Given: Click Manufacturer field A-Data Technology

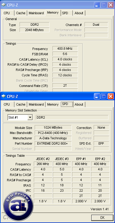Looking at the screenshot, I should pyautogui.click(x=53, y=138).
